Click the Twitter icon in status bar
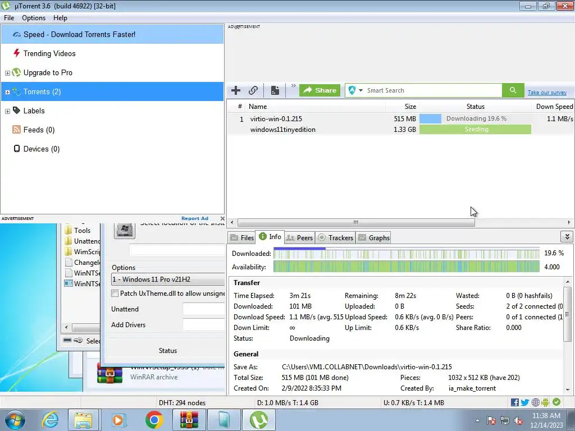Image resolution: width=575 pixels, height=431 pixels. (x=525, y=403)
